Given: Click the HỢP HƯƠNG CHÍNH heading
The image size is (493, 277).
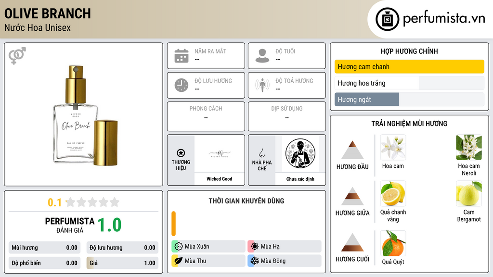Looking at the screenshot, I should pos(409,51).
